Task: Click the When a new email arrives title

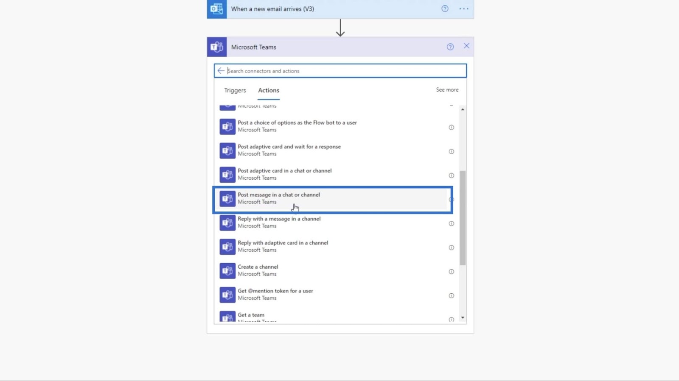Action: pos(272,9)
